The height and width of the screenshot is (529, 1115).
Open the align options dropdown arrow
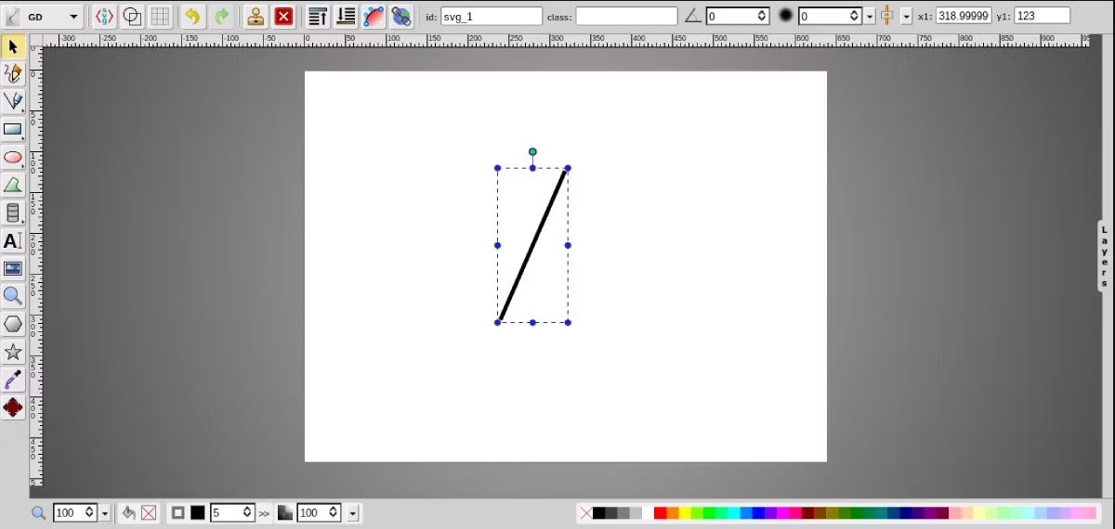coord(907,16)
